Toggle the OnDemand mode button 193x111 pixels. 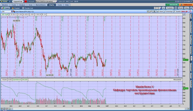(x=186, y=5)
